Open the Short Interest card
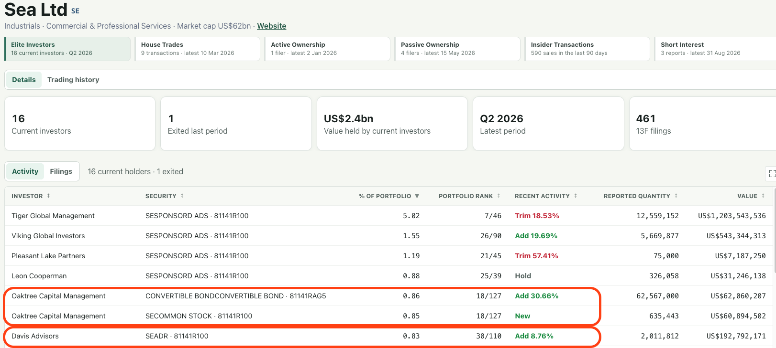The width and height of the screenshot is (776, 348). click(x=716, y=49)
